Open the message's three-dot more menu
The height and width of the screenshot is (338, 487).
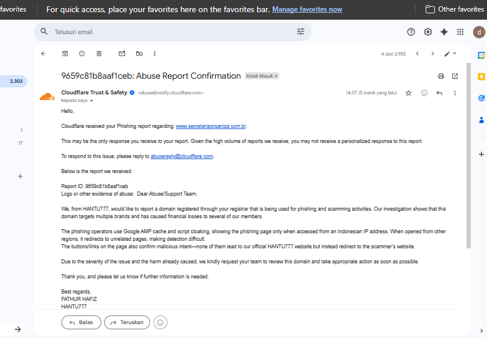tap(455, 93)
